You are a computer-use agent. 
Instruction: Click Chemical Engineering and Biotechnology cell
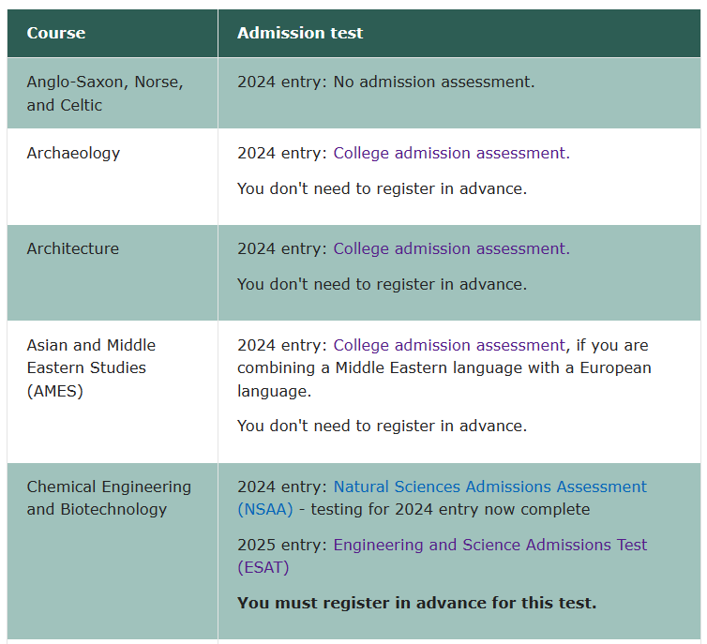coord(113,550)
